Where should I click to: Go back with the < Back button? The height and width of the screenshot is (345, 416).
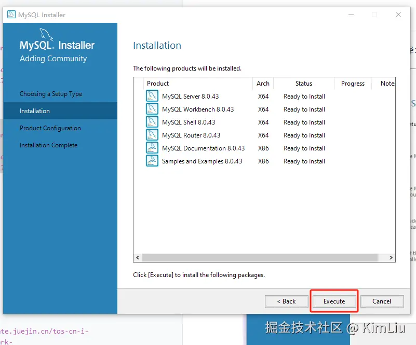(x=286, y=301)
